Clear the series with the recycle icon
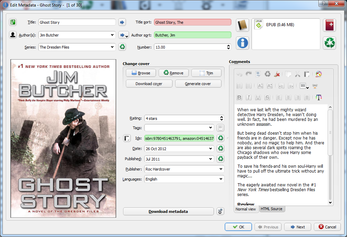 tap(122, 47)
